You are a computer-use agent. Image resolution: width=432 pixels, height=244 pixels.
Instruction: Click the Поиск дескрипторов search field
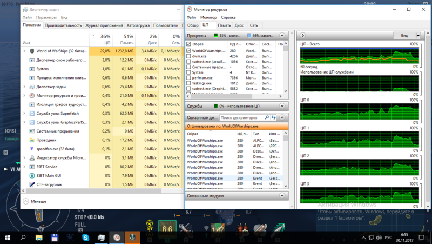click(242, 117)
